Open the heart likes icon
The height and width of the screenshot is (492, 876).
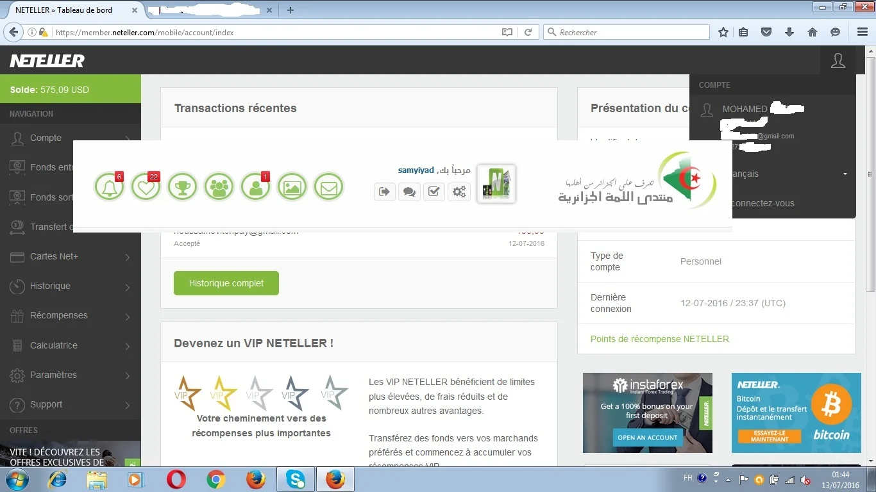(x=146, y=187)
